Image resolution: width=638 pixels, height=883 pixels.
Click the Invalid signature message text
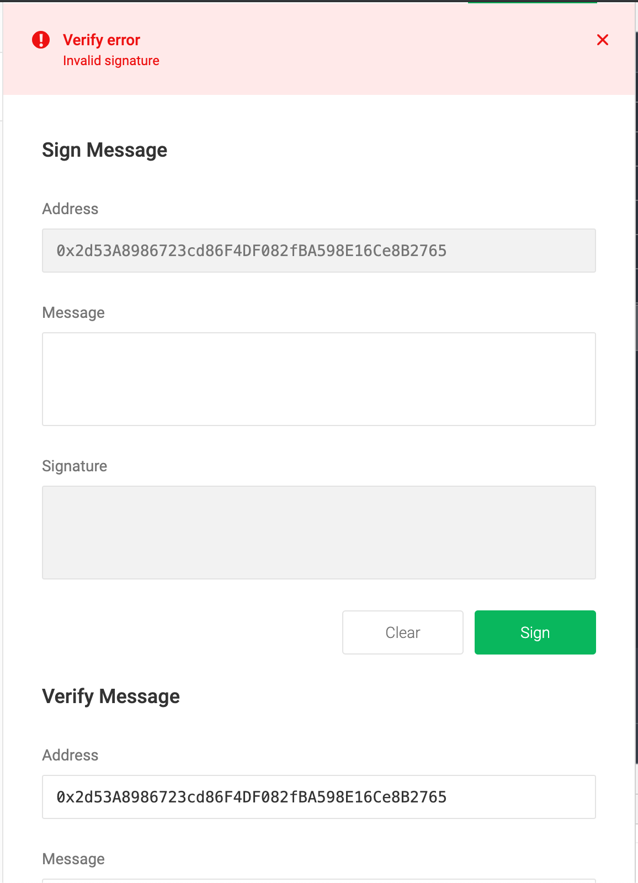pos(111,61)
